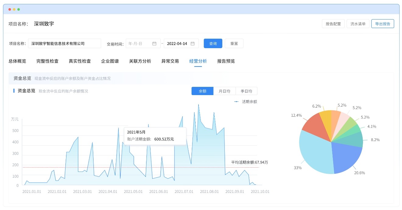The image size is (402, 210).
Task: Click the y-axis value 500
Action: (15, 131)
